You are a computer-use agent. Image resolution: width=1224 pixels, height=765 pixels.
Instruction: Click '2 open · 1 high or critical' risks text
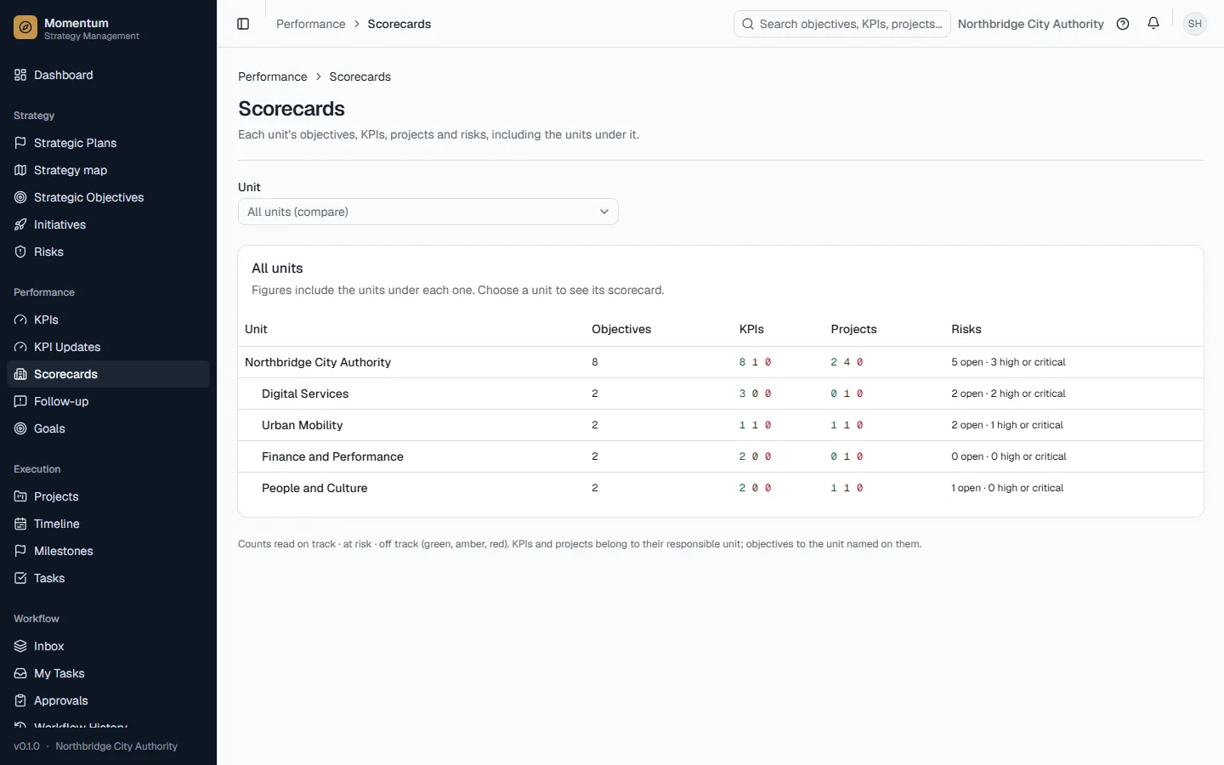1007,425
